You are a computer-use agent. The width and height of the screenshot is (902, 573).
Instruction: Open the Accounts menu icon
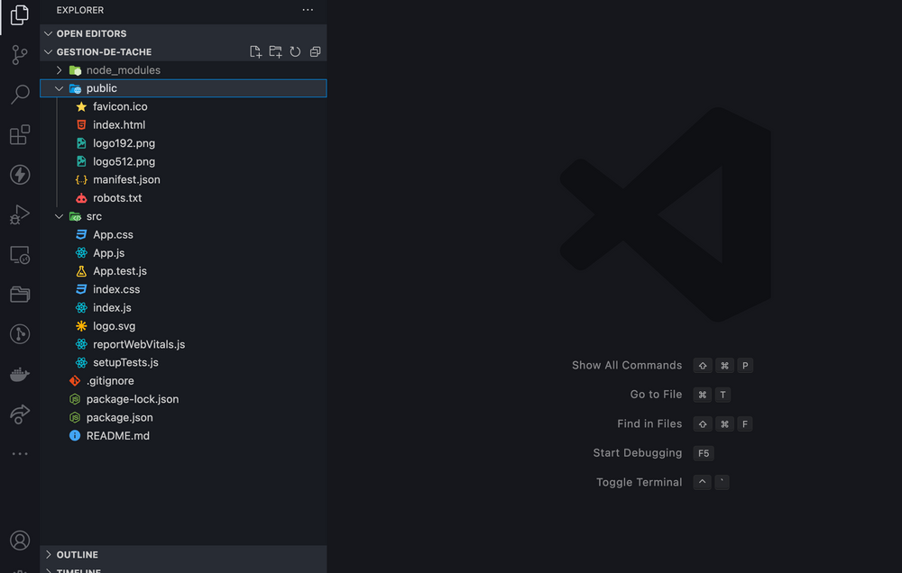pos(20,541)
